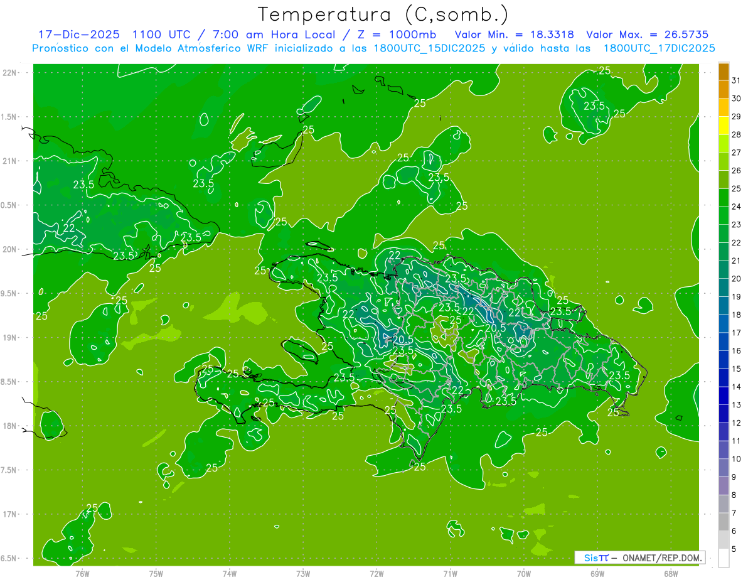Viewport: 753px width, 582px height.
Task: Click the '68W' longitude label
Action: coord(671,573)
